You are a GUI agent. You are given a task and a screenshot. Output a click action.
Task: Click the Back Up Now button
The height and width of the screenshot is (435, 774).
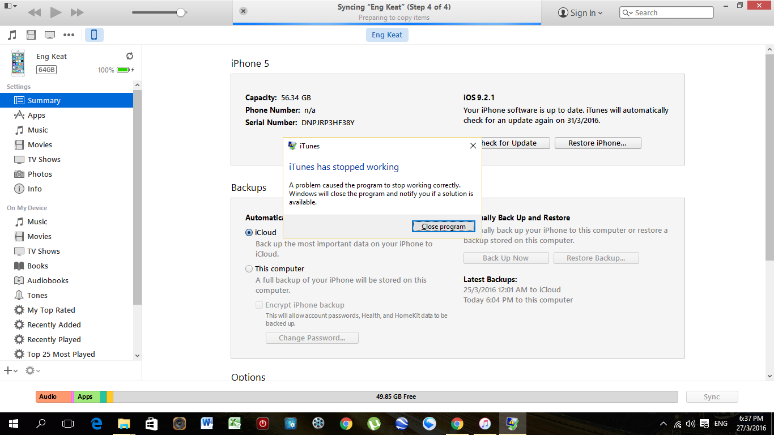(x=506, y=258)
